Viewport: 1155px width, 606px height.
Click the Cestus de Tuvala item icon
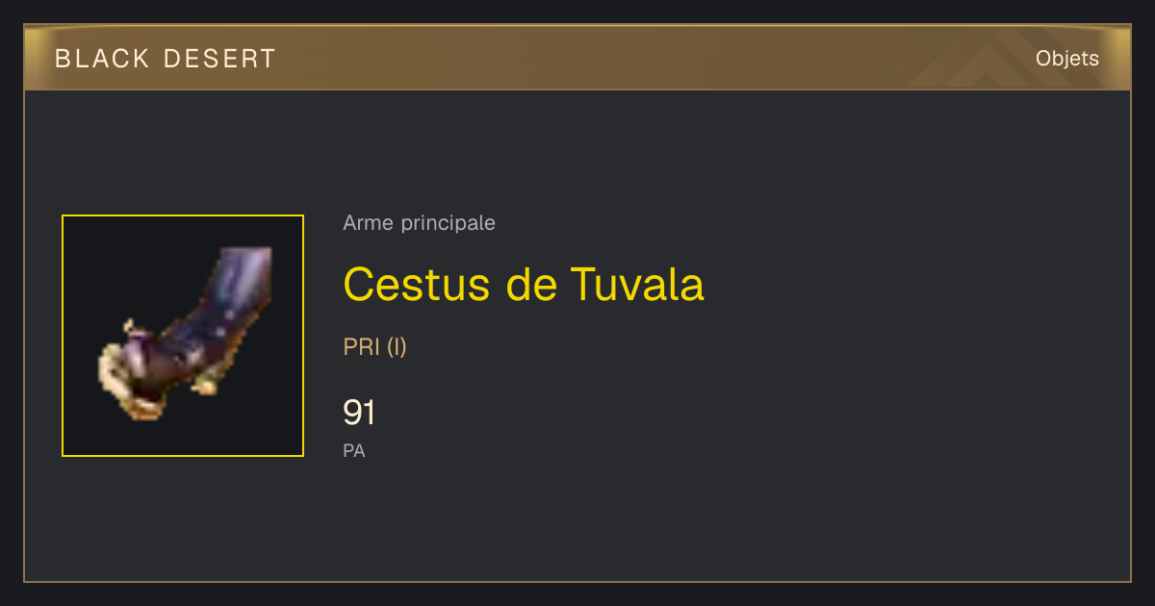pos(183,336)
